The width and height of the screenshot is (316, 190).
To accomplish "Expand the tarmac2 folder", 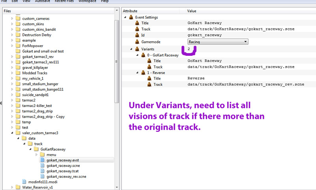I will tap(12, 100).
